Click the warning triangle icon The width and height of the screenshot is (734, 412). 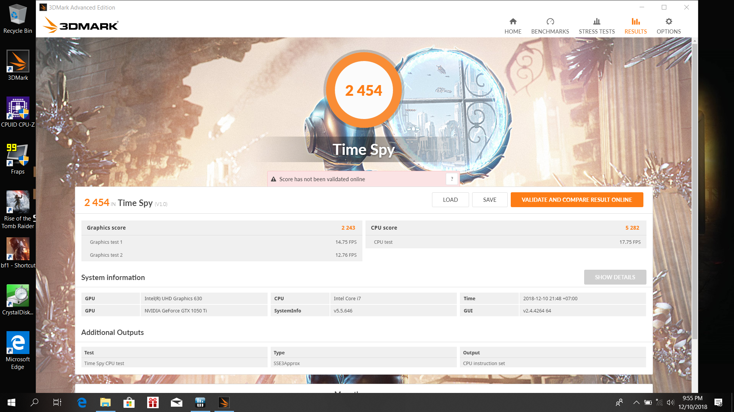(273, 179)
